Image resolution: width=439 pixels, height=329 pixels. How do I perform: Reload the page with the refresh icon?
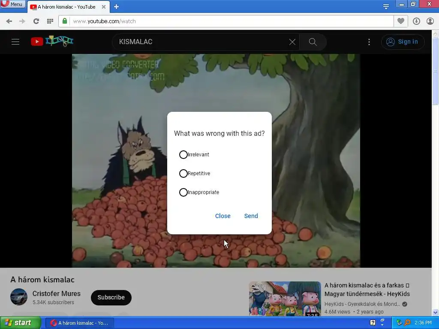coord(36,21)
